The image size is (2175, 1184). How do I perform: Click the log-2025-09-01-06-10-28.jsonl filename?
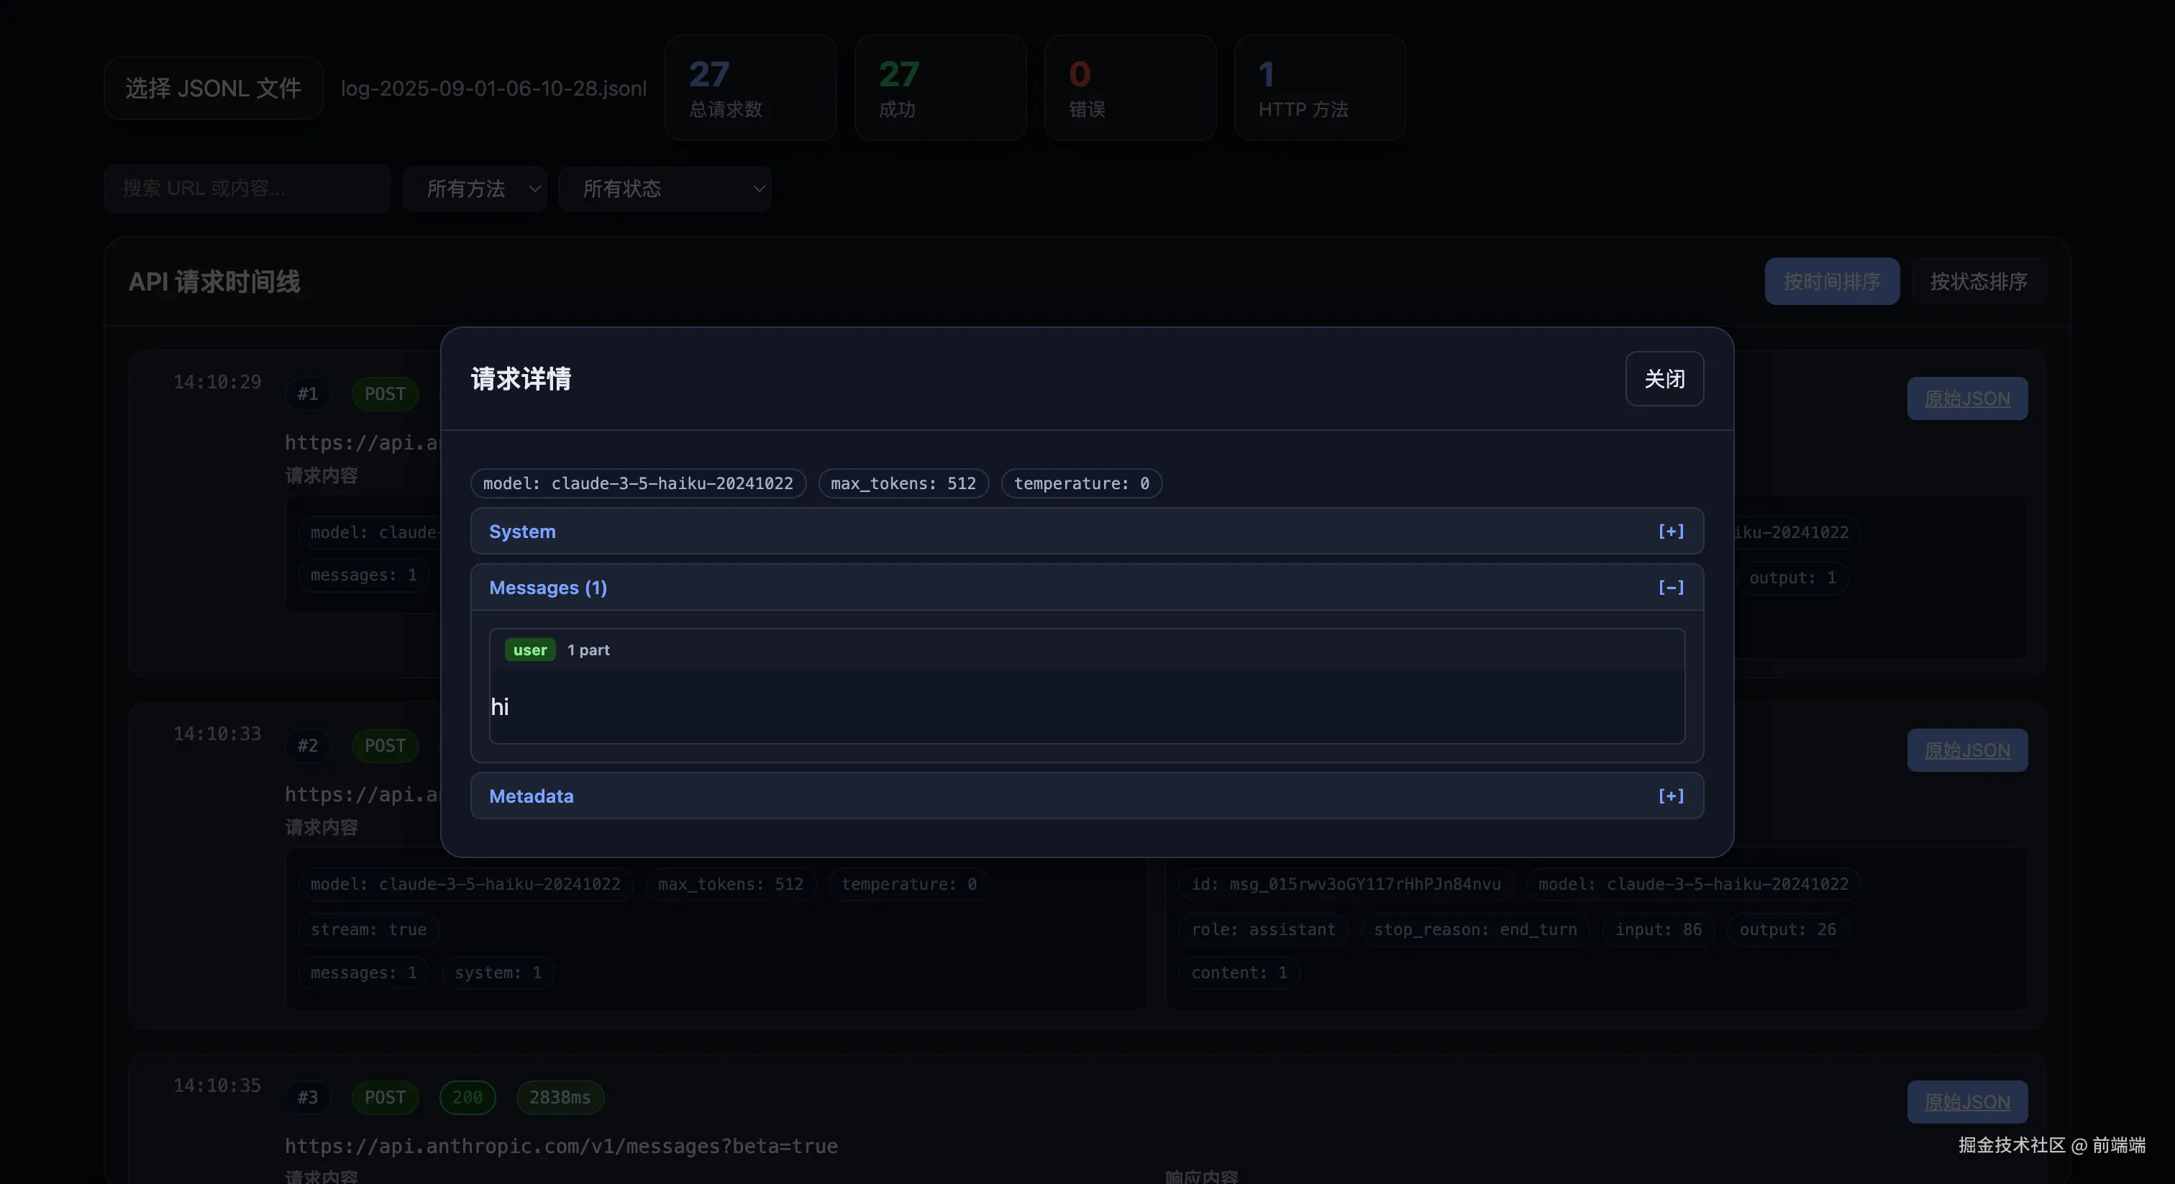(x=494, y=88)
